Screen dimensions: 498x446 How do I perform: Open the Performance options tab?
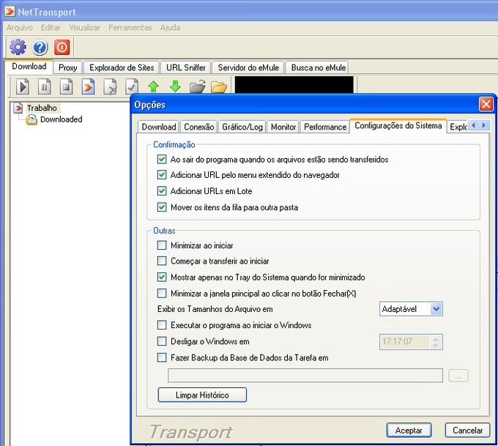coord(325,127)
